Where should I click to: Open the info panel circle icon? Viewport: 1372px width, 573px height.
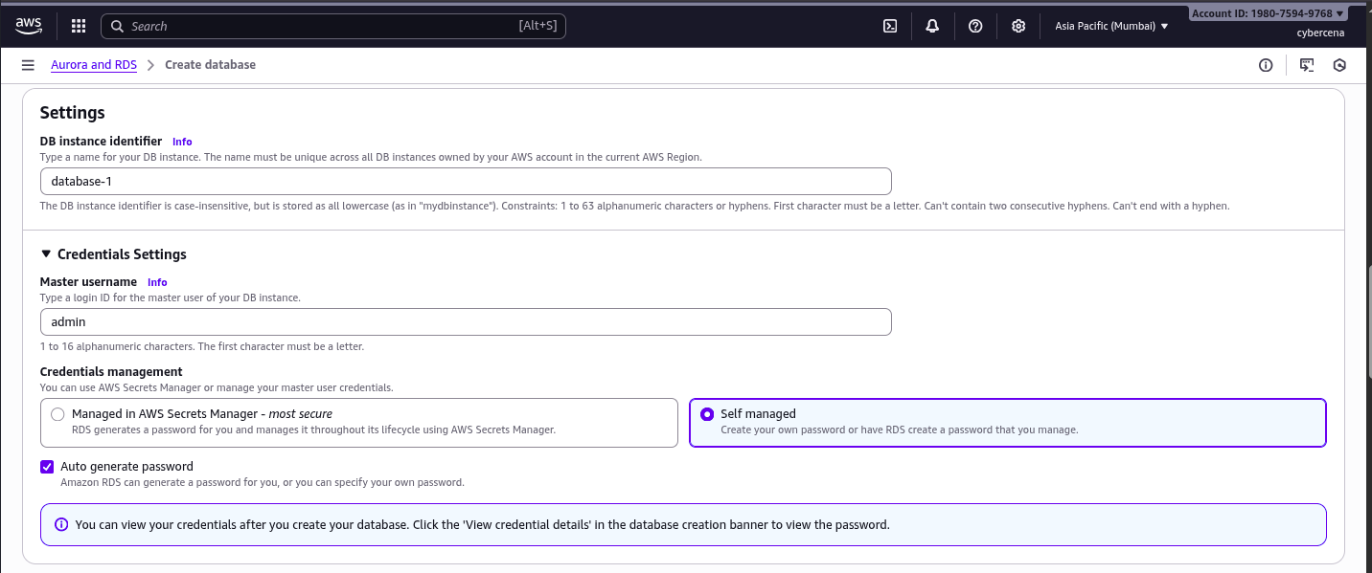[1266, 65]
